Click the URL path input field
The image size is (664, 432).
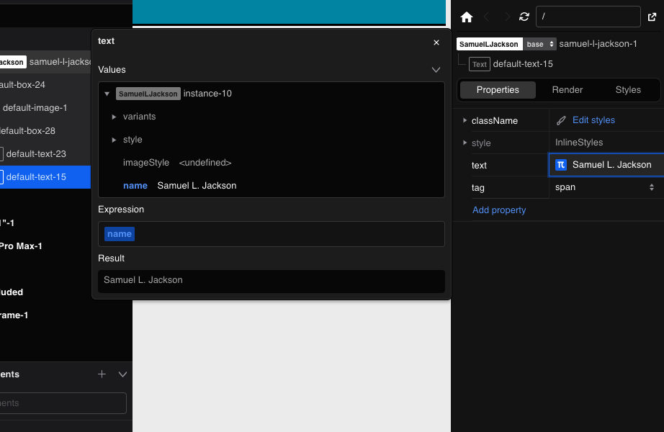(588, 17)
